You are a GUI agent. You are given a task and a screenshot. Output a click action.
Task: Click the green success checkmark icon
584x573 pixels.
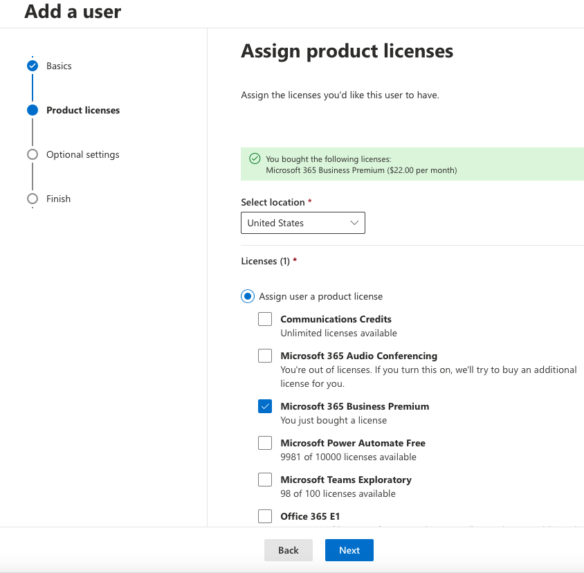point(255,158)
